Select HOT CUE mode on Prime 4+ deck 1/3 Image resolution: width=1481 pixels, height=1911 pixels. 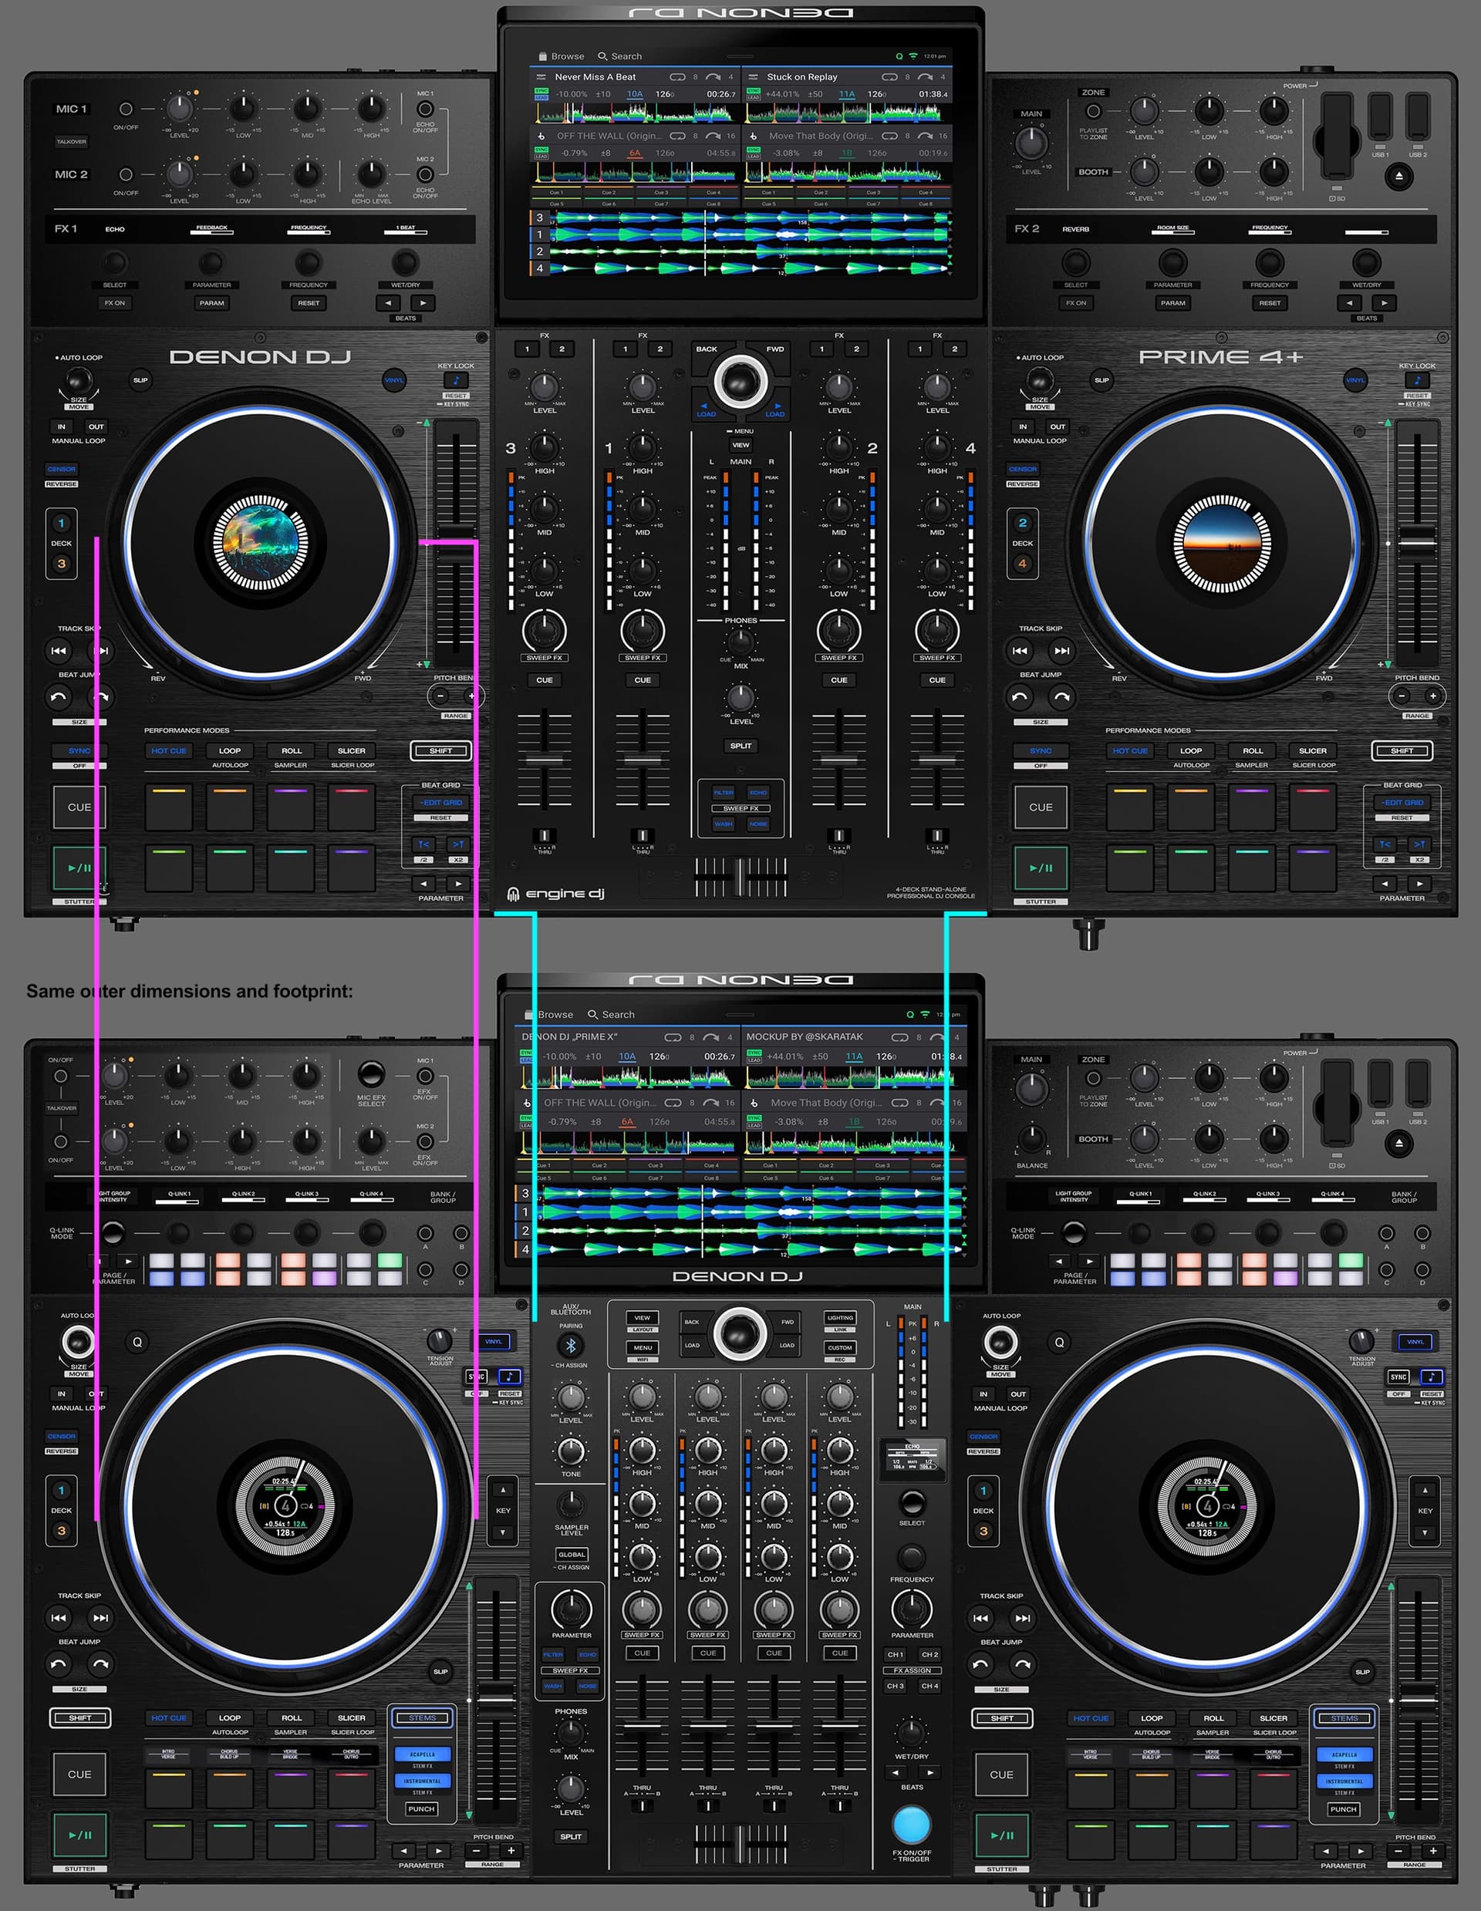click(x=169, y=751)
